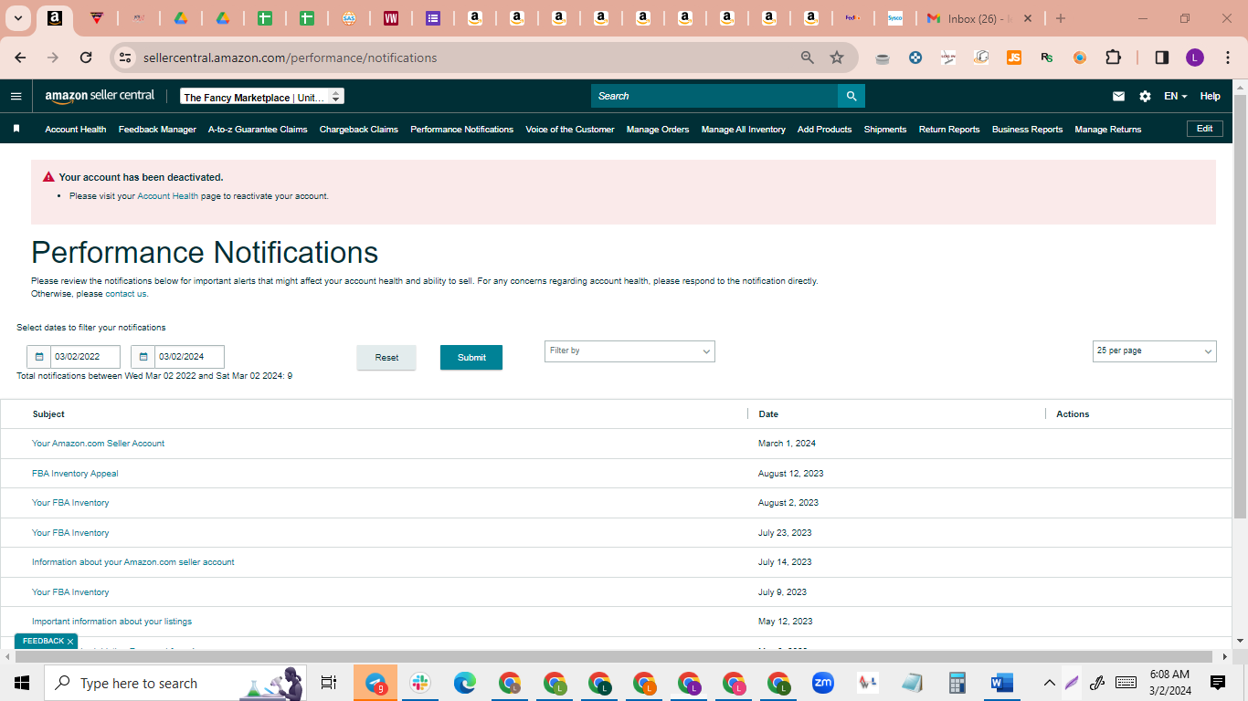
Task: Open Feedback Manager
Action: tap(157, 130)
